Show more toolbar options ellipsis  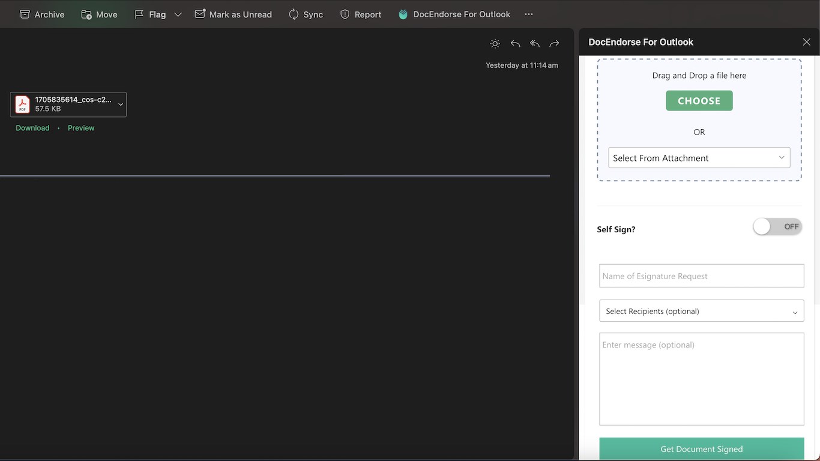click(x=528, y=14)
